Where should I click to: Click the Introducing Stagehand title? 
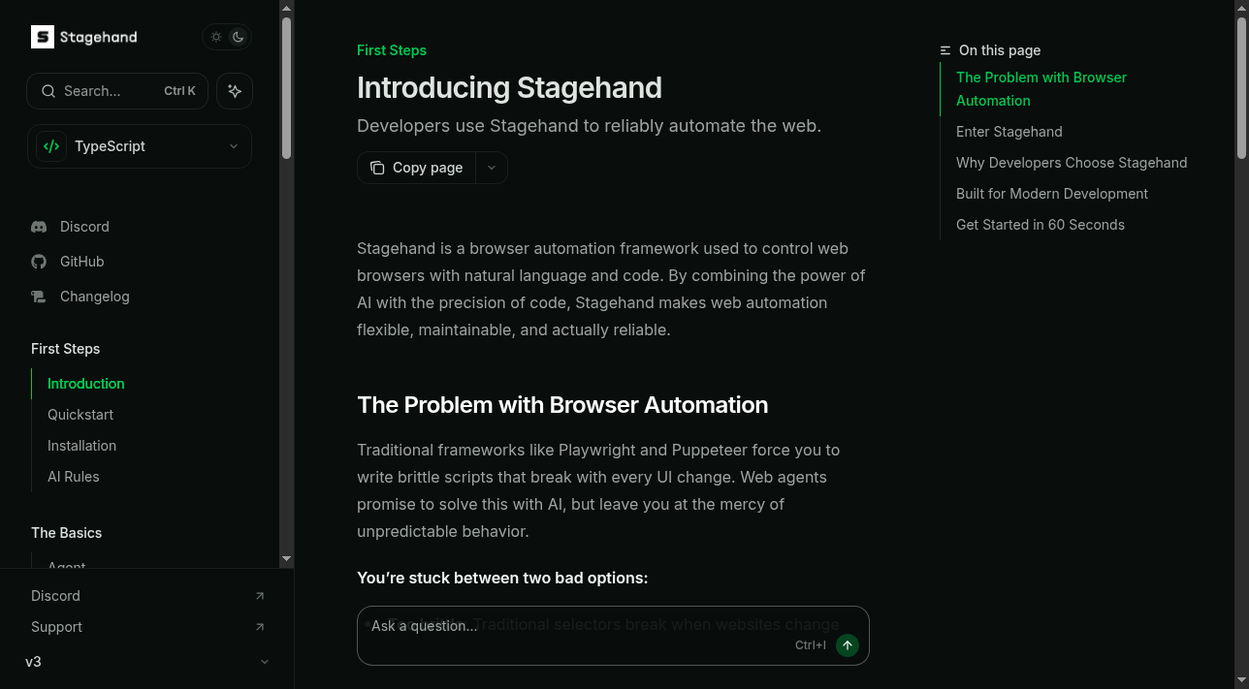pyautogui.click(x=509, y=87)
